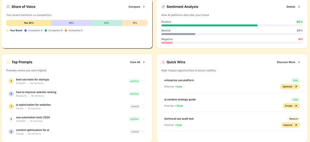This screenshot has height=142, width=310.
Task: Open chevron for ai optimization for websites
Action: pos(144,106)
